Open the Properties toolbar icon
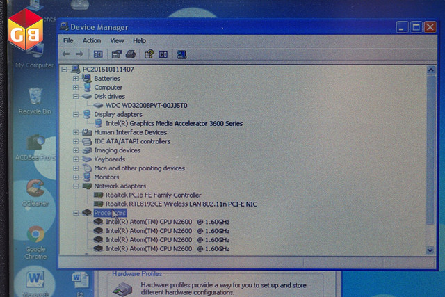This screenshot has width=445, height=297. coord(116,54)
